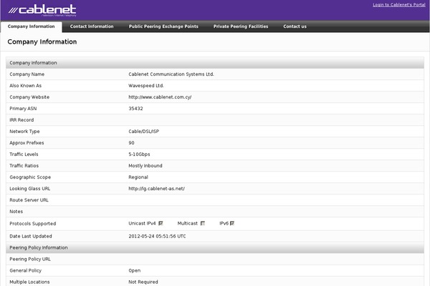Click the Approx Prefixes value 90
Viewport: 430px width, 286px height.
click(131, 143)
